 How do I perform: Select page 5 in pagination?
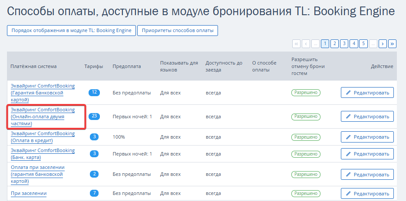(363, 44)
